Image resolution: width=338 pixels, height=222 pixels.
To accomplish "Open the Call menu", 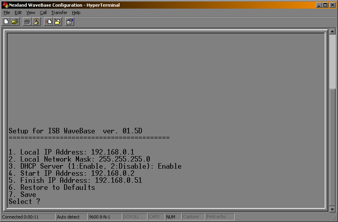I will (43, 13).
